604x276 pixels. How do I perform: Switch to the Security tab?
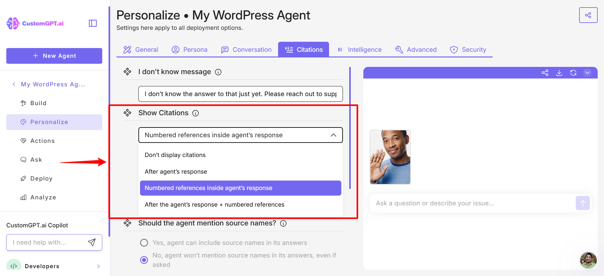tap(468, 50)
